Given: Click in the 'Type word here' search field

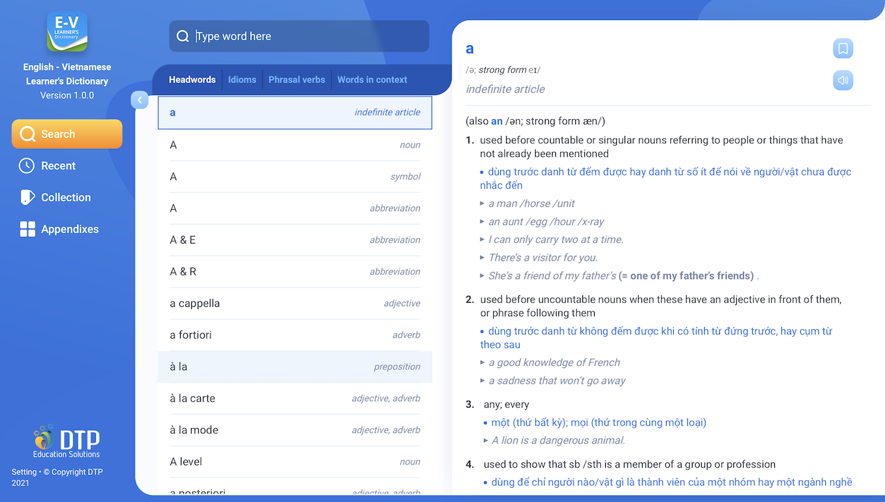Looking at the screenshot, I should [x=299, y=36].
